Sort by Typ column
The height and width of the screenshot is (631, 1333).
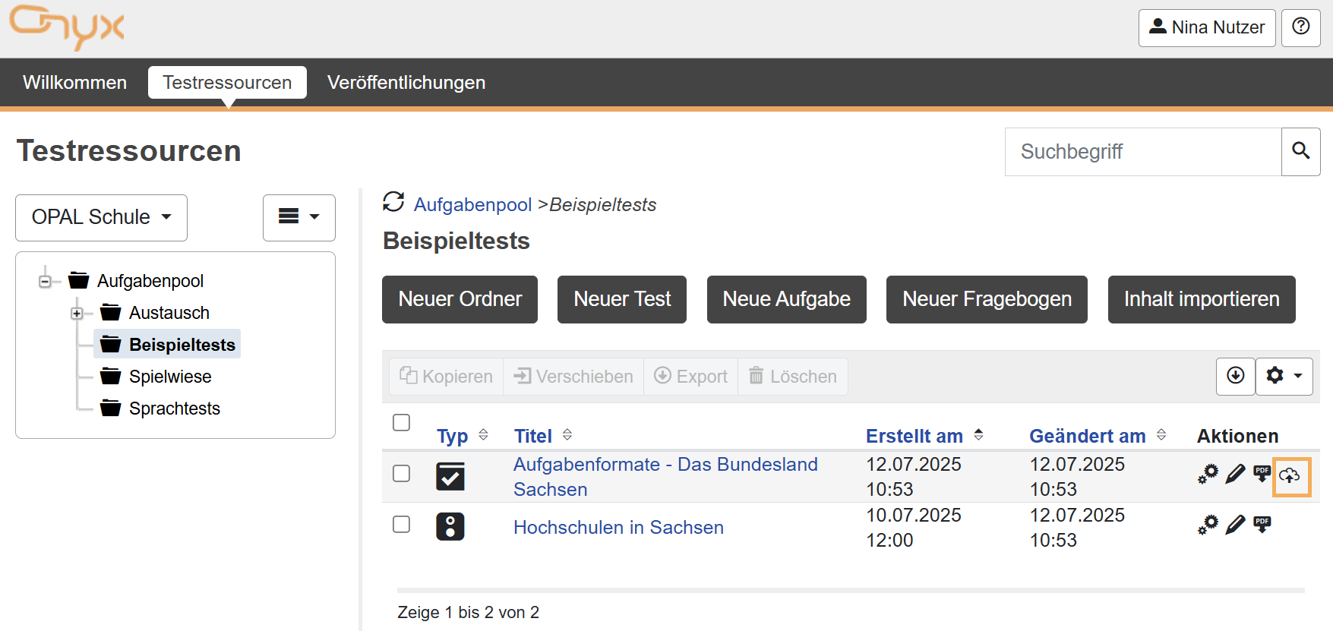tap(463, 436)
